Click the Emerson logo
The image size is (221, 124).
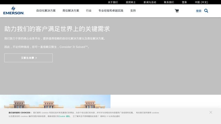coord(14,10)
